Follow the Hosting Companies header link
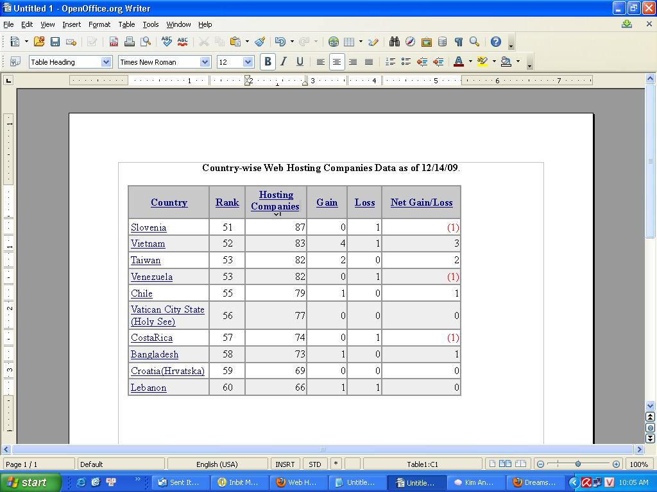657x492 pixels. tap(275, 201)
